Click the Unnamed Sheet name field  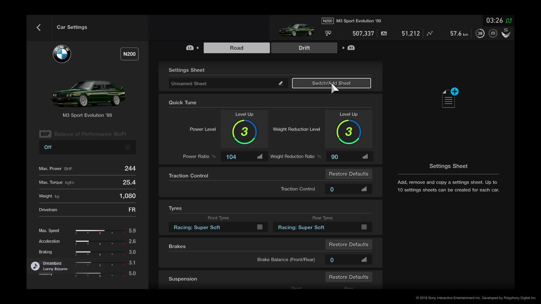(228, 83)
